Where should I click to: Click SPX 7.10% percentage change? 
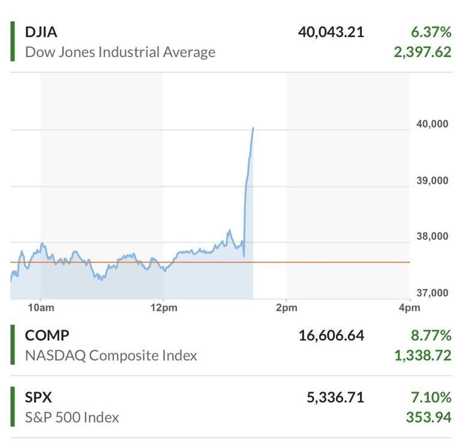point(431,397)
